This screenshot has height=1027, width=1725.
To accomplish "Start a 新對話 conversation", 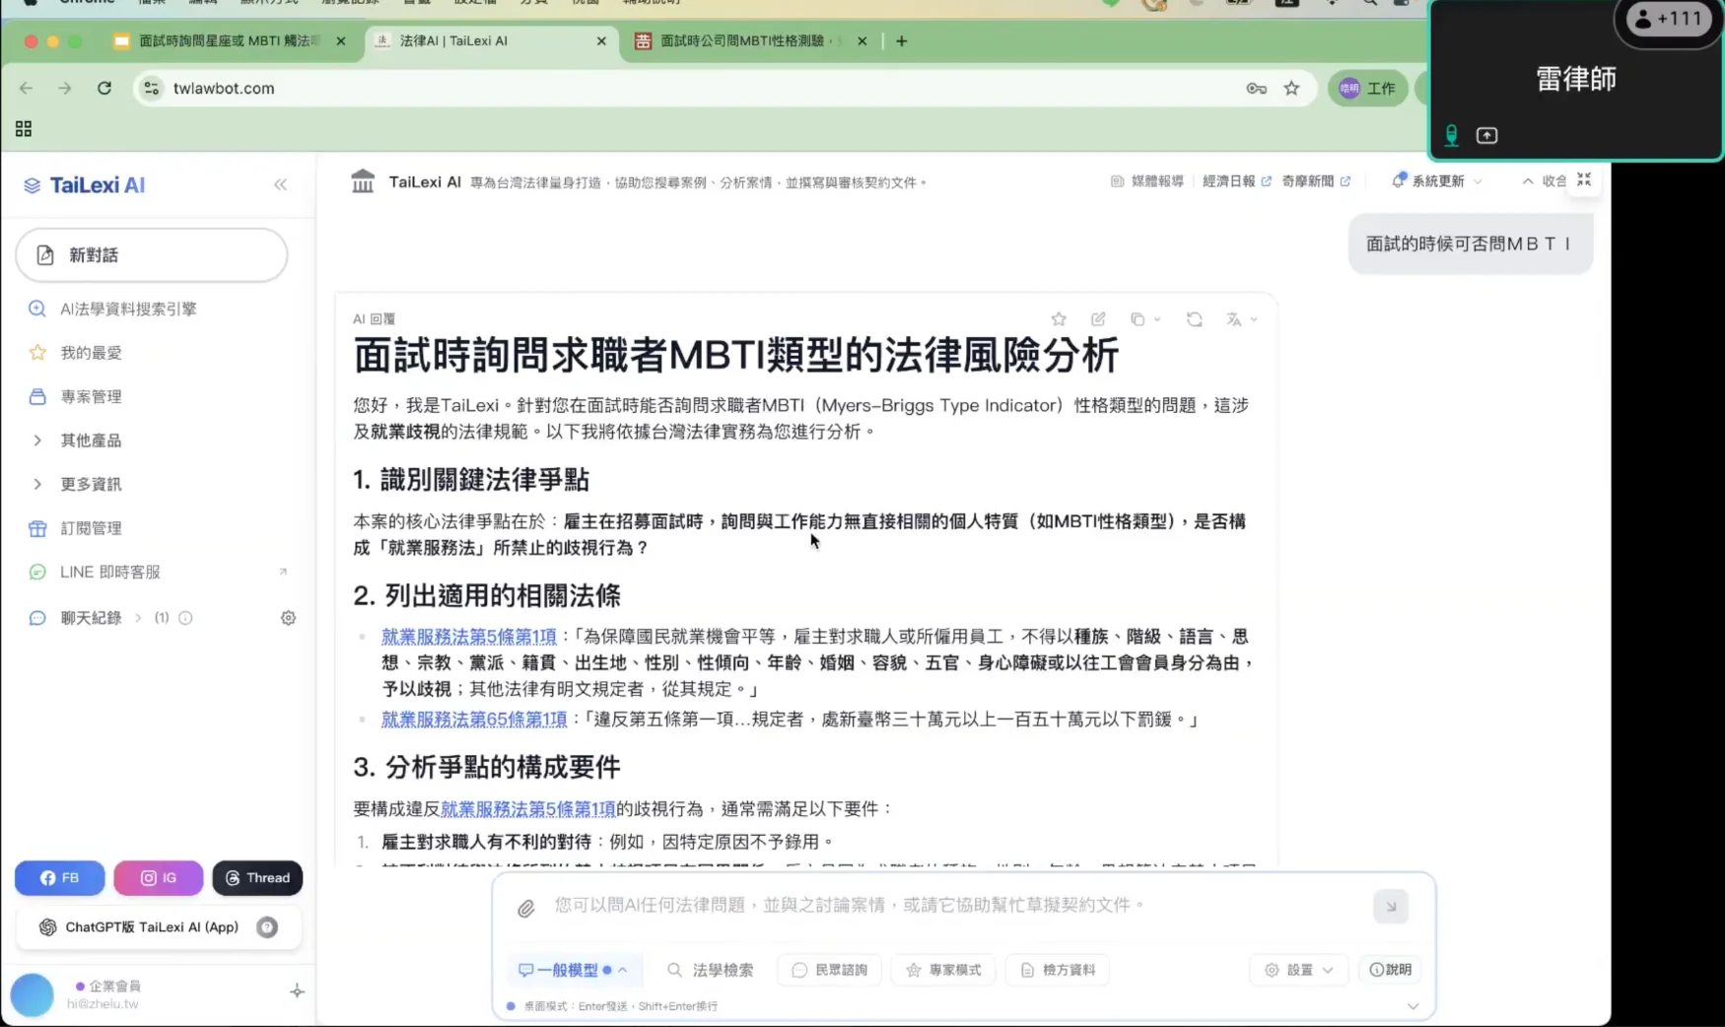I will pyautogui.click(x=150, y=254).
